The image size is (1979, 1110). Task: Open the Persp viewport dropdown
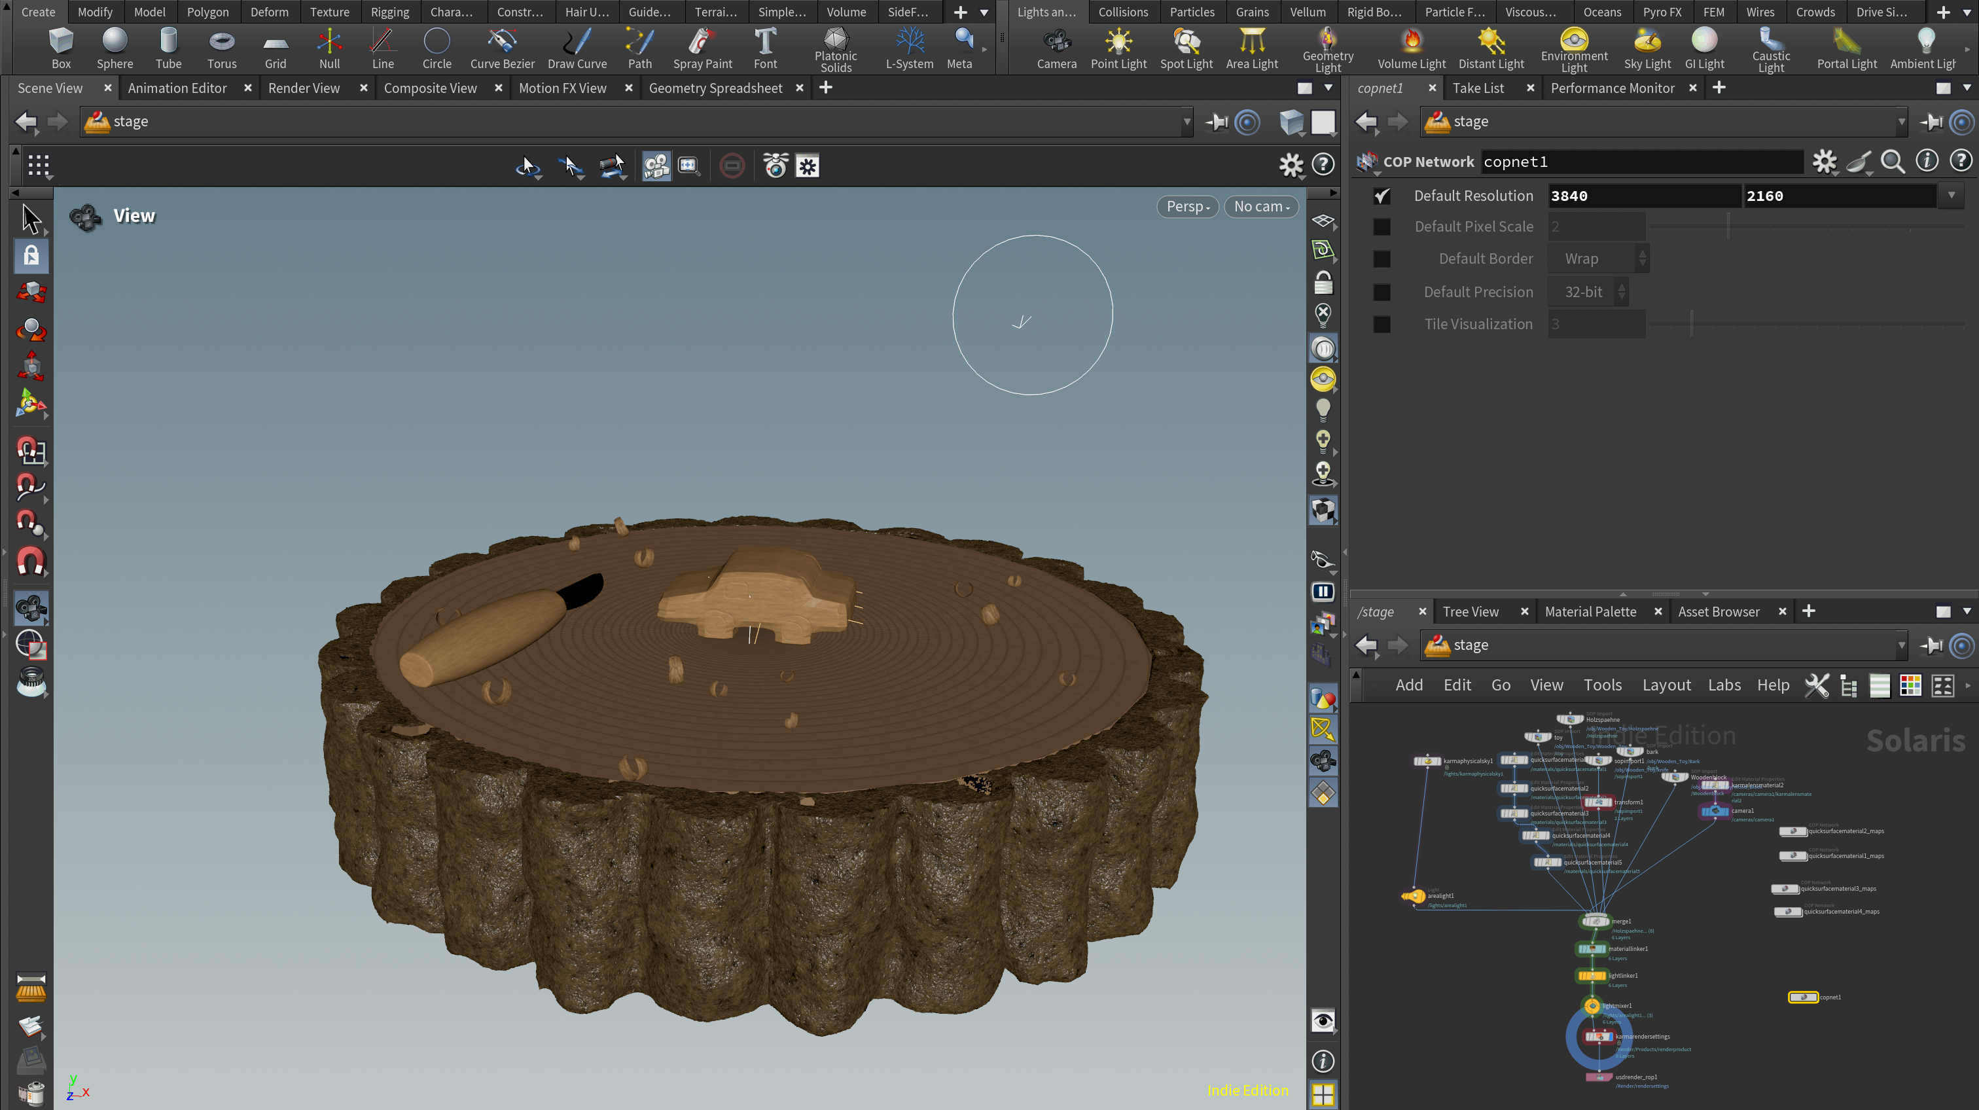1187,207
